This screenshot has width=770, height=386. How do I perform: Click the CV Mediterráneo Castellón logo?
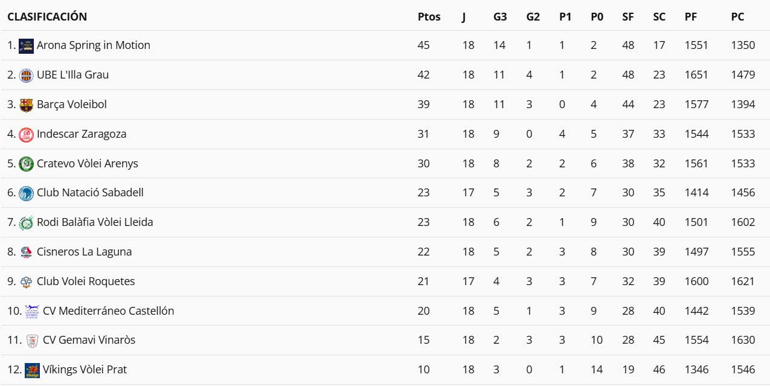point(32,311)
